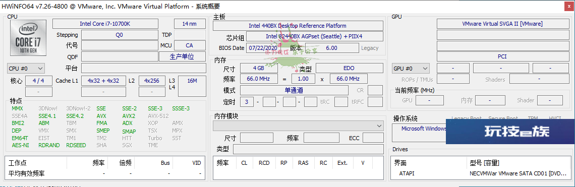Screen dimensions: 575x187
Task: Click the SMAP feature flag
Action: [129, 131]
